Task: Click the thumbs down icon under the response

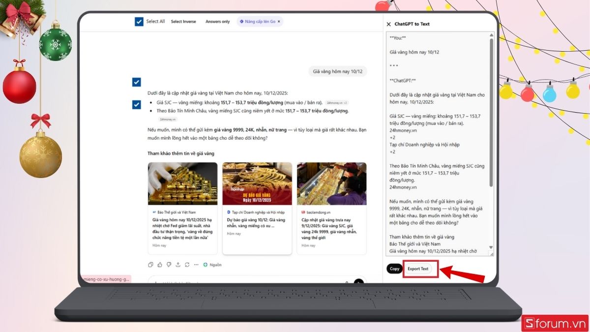Action: [x=169, y=265]
